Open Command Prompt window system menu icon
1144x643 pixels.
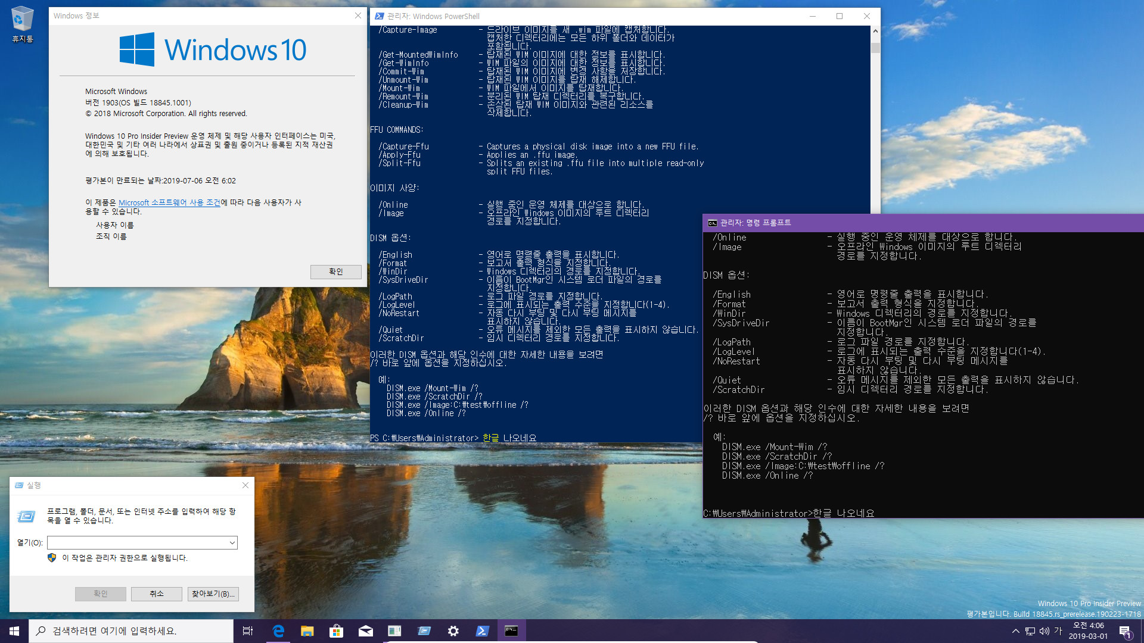712,223
